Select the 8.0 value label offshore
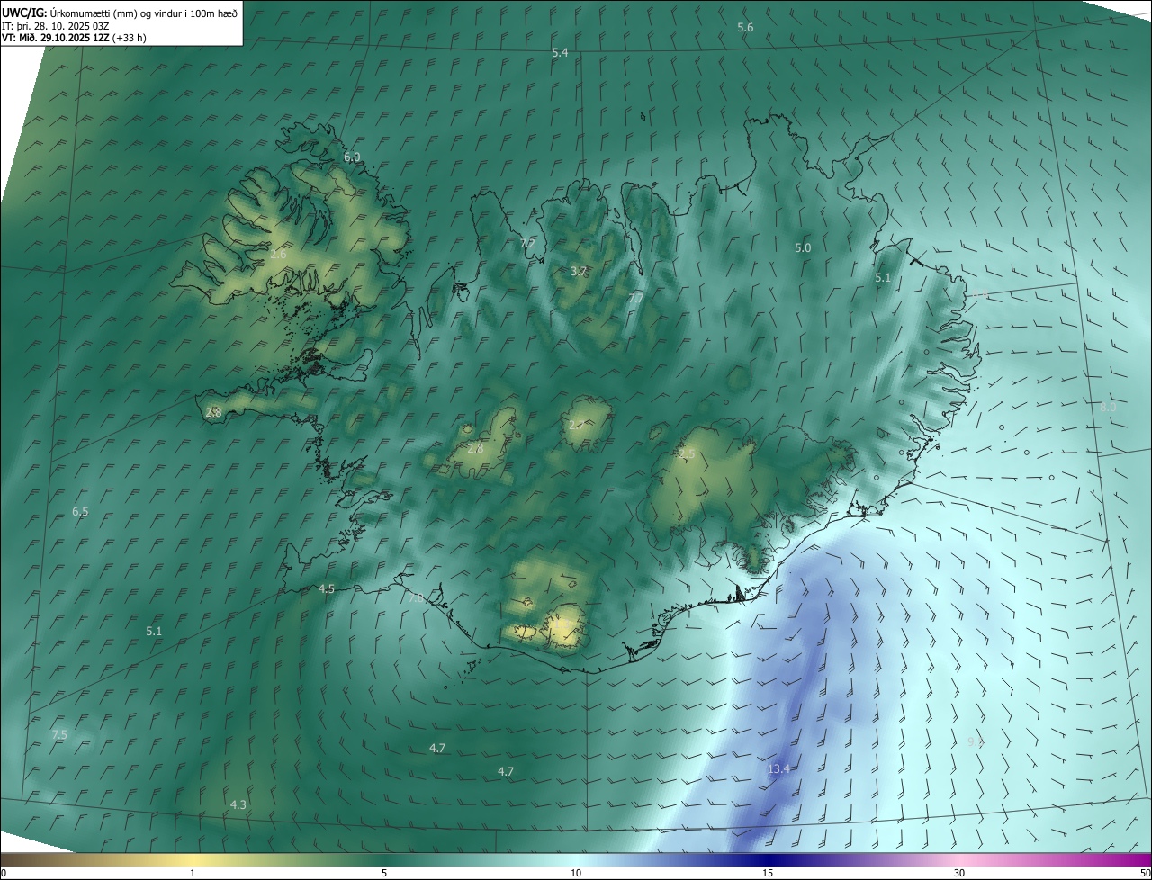Image resolution: width=1152 pixels, height=880 pixels. pyautogui.click(x=1108, y=407)
